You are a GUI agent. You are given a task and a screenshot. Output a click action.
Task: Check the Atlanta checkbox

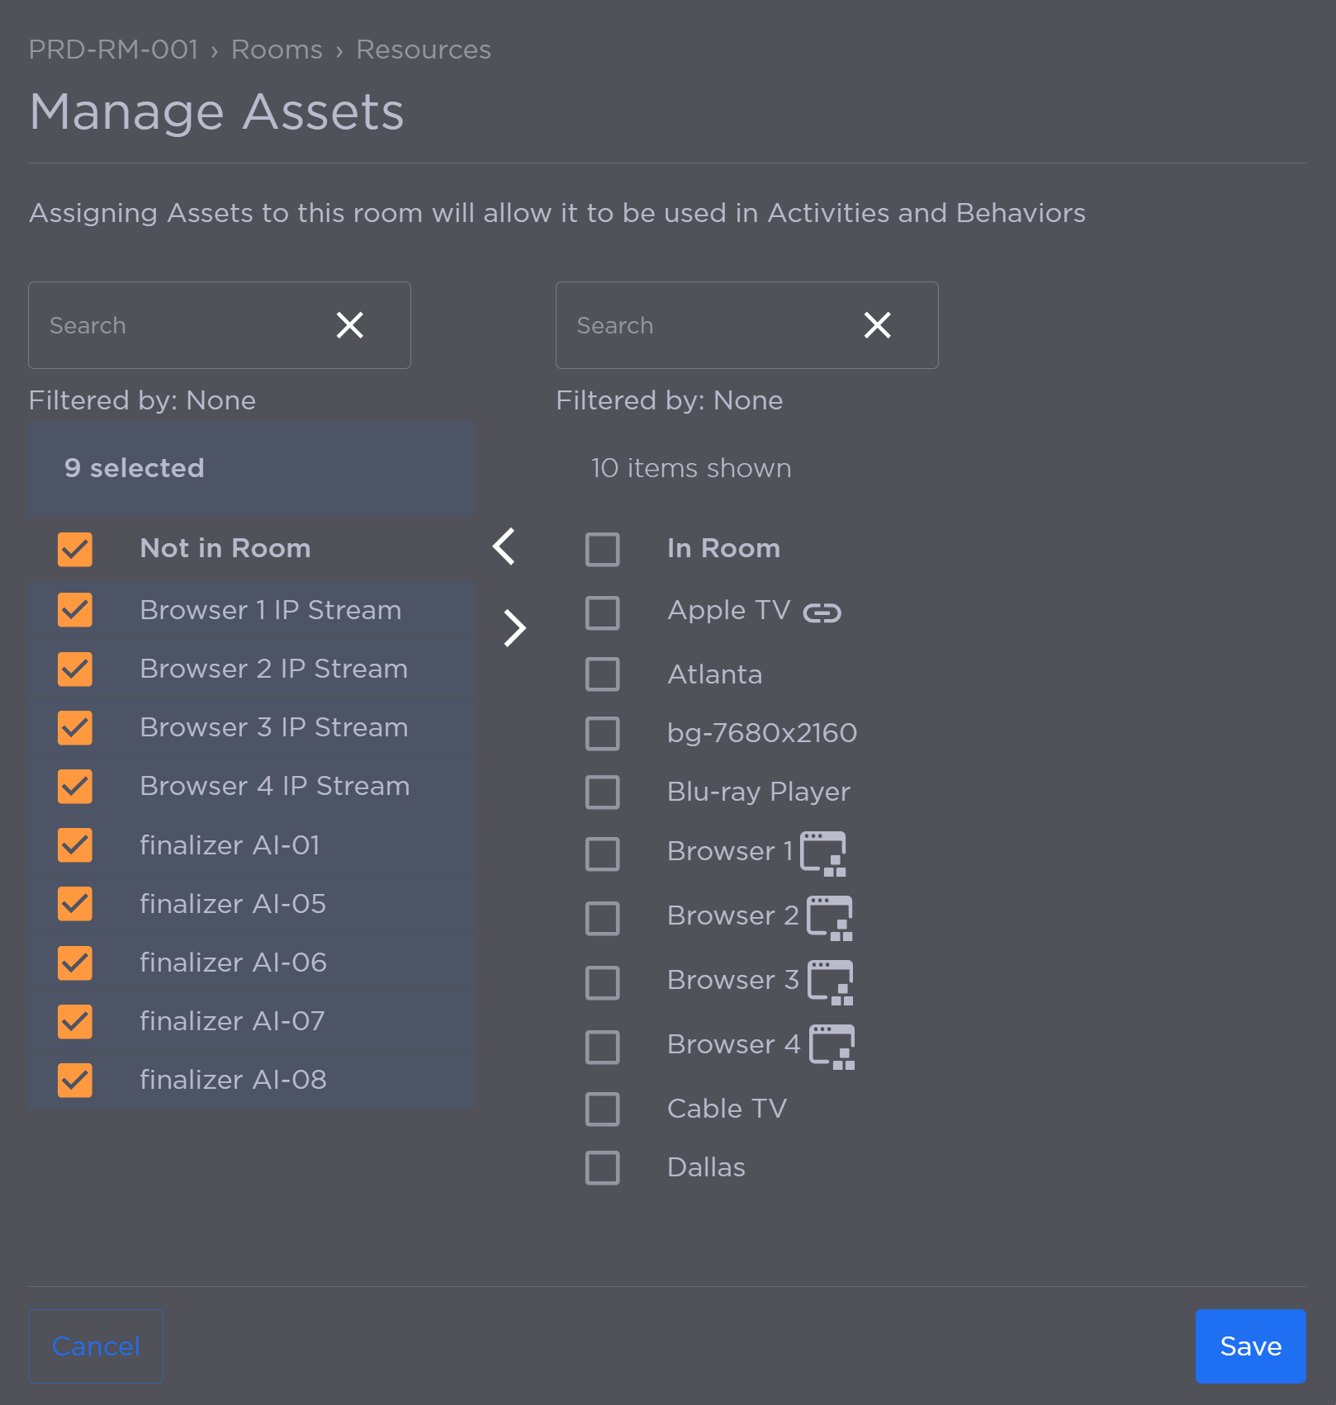[x=602, y=674]
